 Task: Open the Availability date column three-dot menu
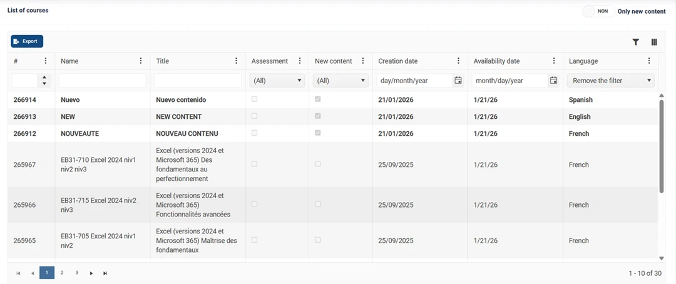click(554, 61)
